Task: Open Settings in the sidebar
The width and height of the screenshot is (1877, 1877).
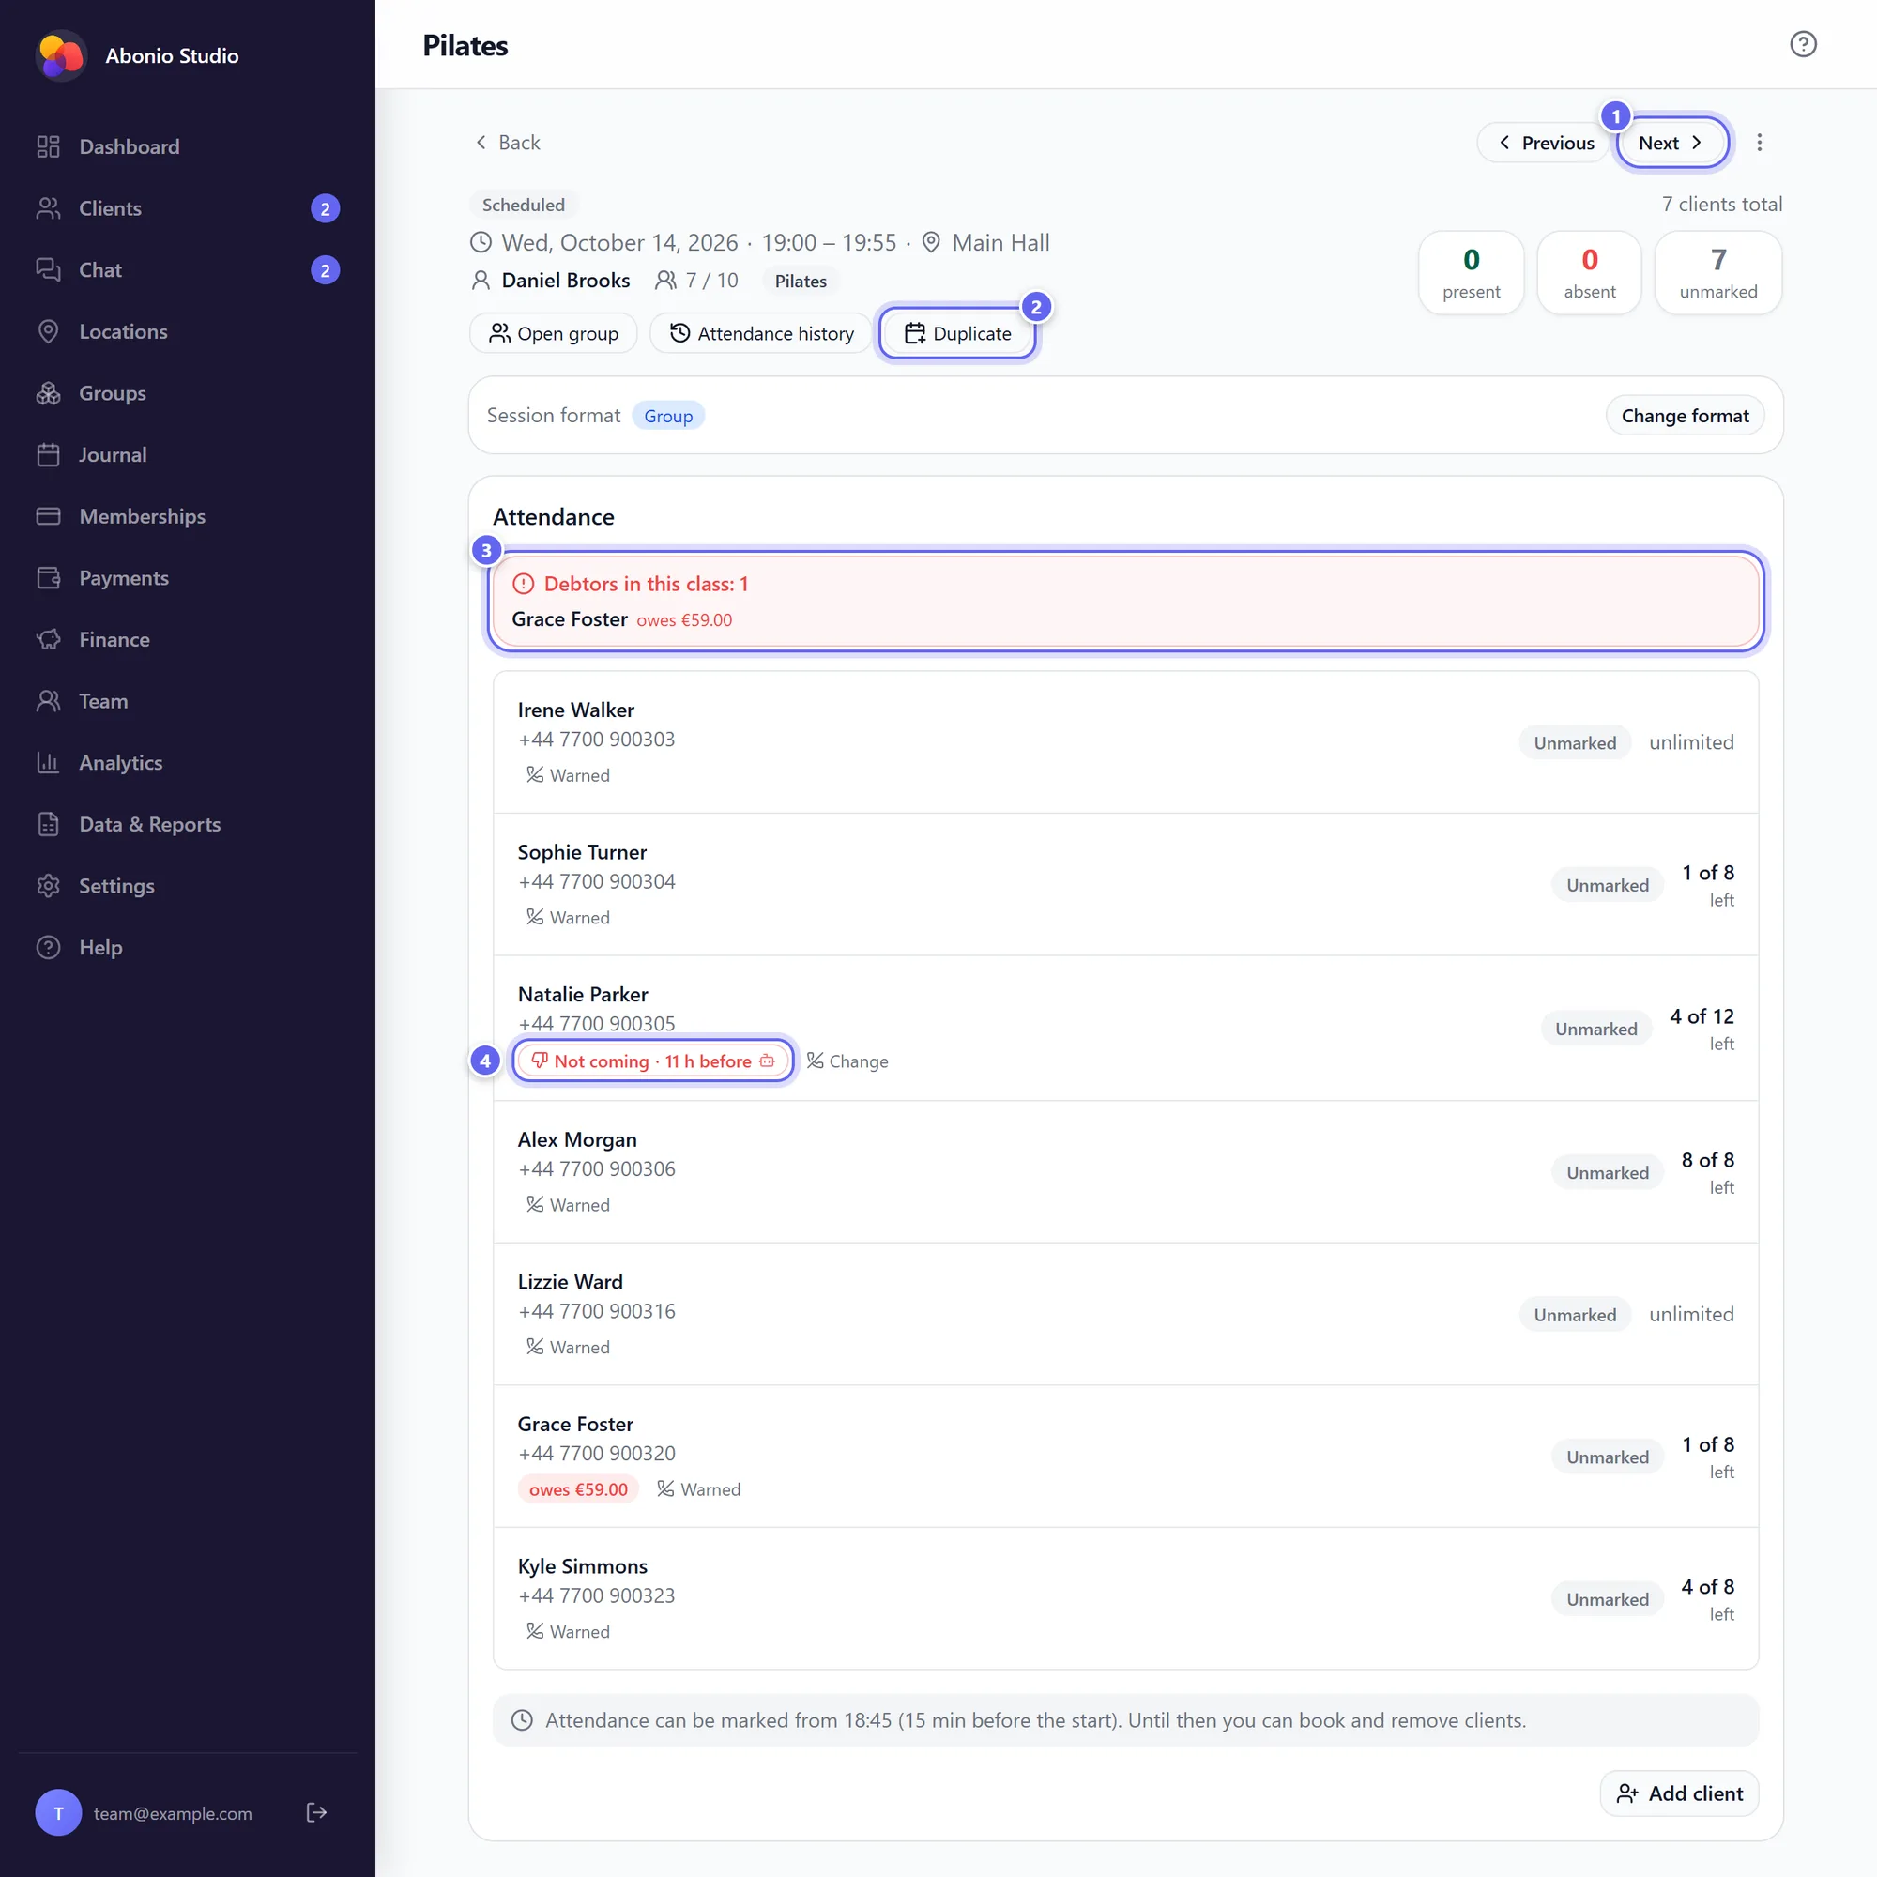Action: point(188,886)
